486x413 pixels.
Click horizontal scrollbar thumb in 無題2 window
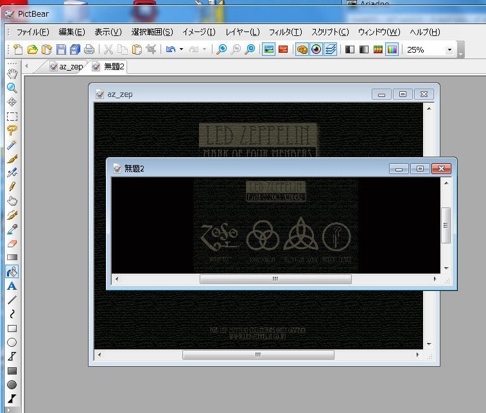[275, 279]
